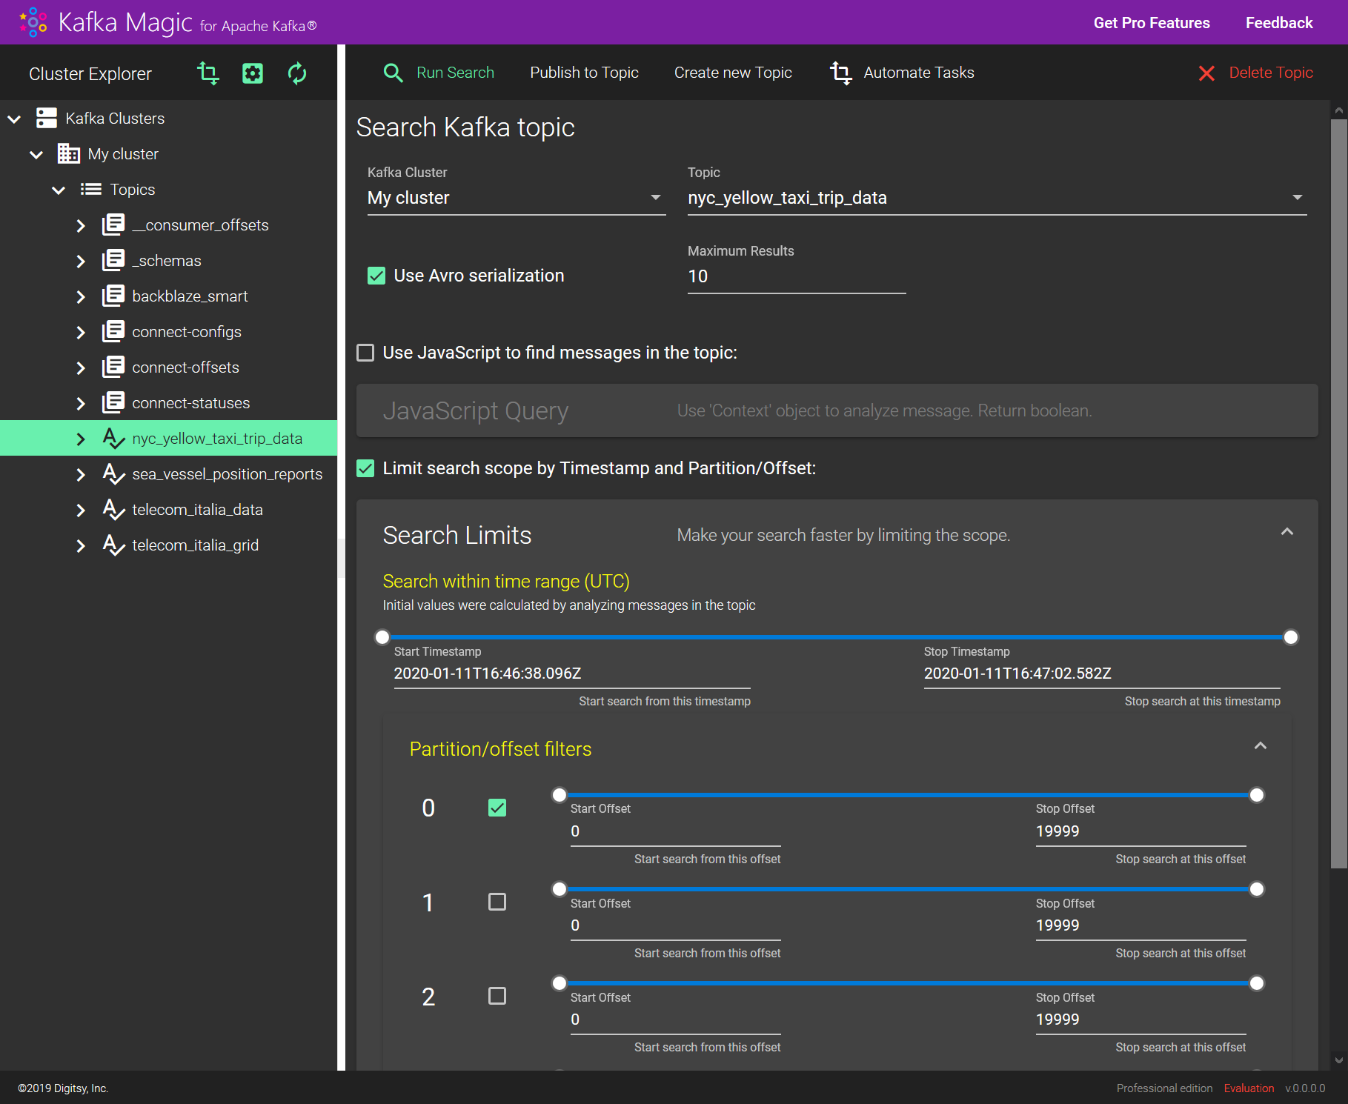Click the red X Delete Topic icon
The image size is (1348, 1104).
[1206, 73]
